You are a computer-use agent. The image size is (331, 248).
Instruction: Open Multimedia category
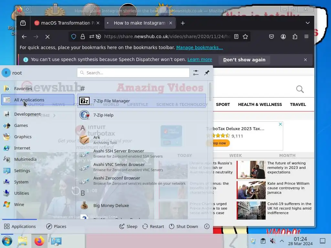(x=38, y=159)
